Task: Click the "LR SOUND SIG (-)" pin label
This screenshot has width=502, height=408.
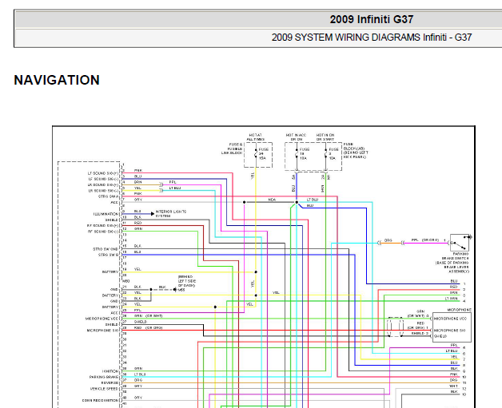Action: pyautogui.click(x=103, y=191)
